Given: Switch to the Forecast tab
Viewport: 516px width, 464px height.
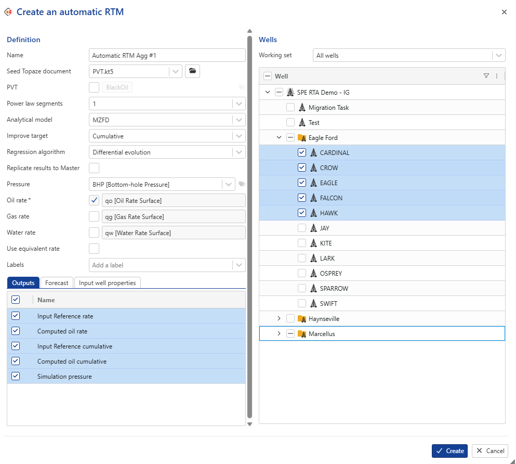Looking at the screenshot, I should coord(57,283).
